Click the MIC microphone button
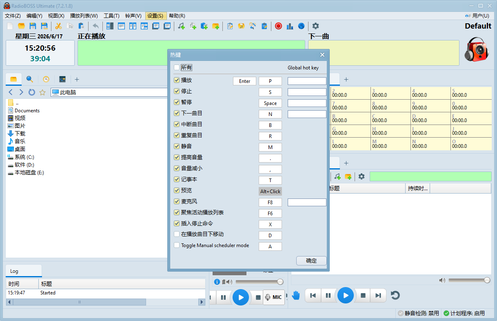This screenshot has width=497, height=321. coord(273,297)
